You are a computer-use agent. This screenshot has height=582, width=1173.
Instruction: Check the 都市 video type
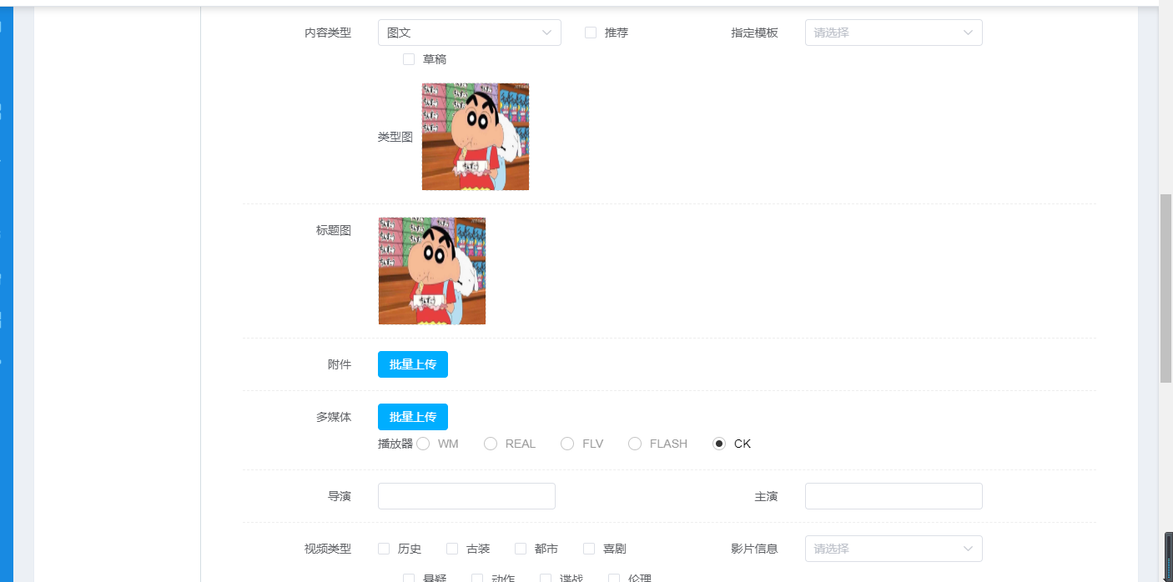tap(521, 549)
